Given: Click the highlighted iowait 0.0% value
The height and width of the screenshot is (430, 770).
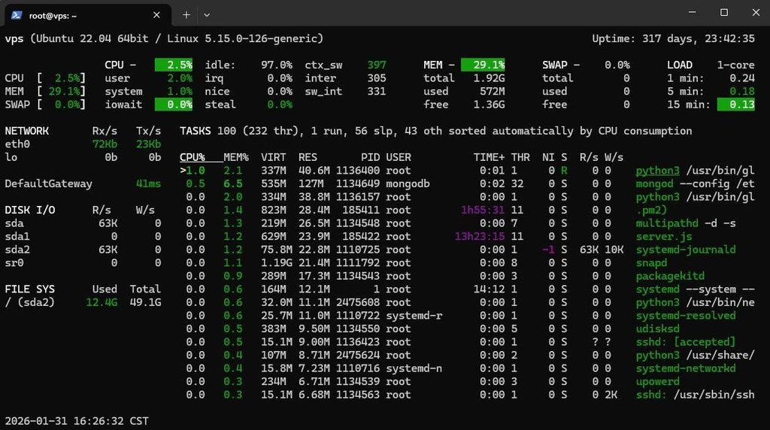Looking at the screenshot, I should pos(174,104).
